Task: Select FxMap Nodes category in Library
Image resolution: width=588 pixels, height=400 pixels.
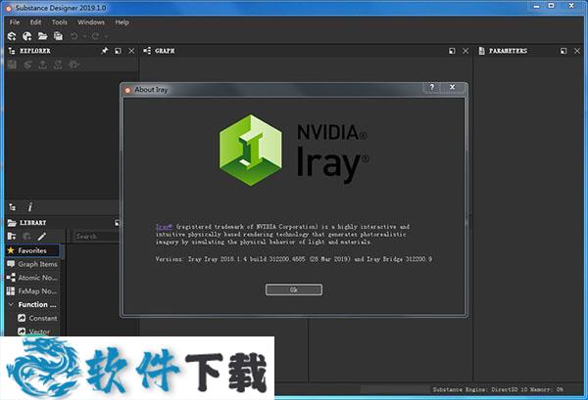Action: (32, 291)
